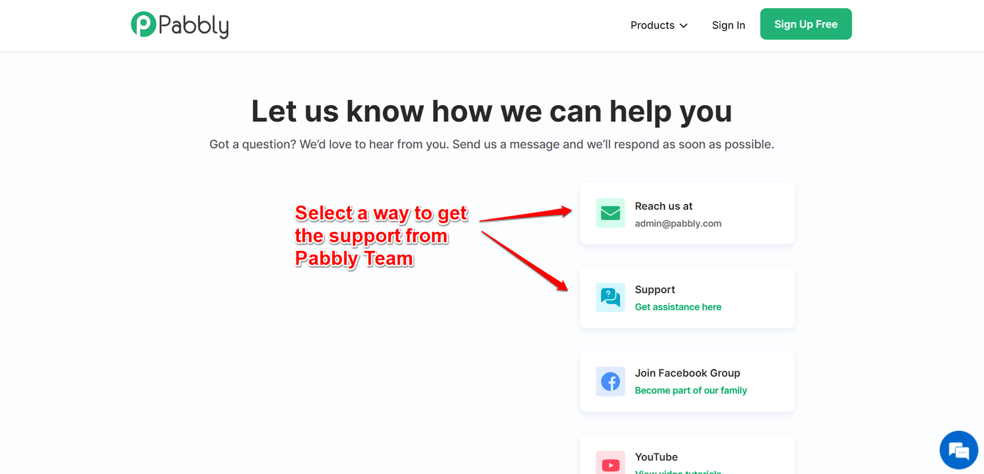Viewport: 984px width, 474px height.
Task: Click the YouTube play icon
Action: 610,464
